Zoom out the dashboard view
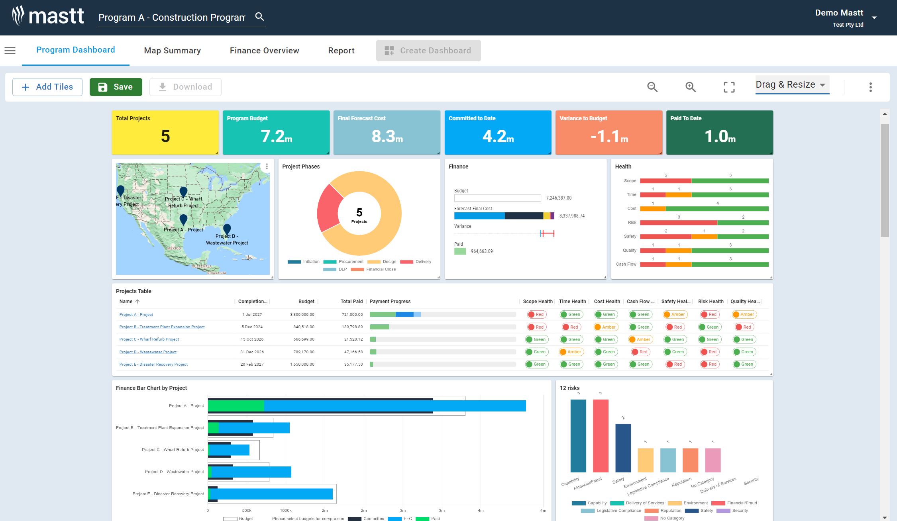897x521 pixels. pos(652,87)
